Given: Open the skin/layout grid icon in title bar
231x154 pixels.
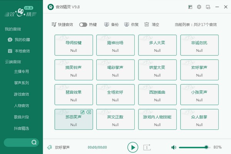Looking at the screenshot, I should 190,7.
